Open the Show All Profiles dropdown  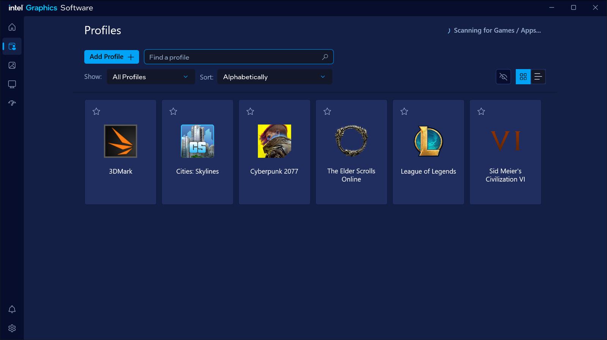(x=151, y=77)
